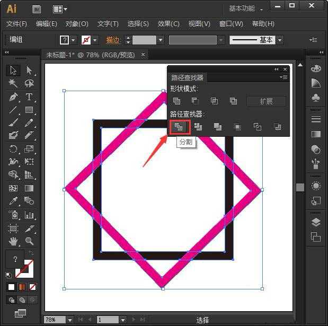Viewport: 328px width, 326px height.
Task: Open the arrange documents dropdown
Action: [60, 10]
